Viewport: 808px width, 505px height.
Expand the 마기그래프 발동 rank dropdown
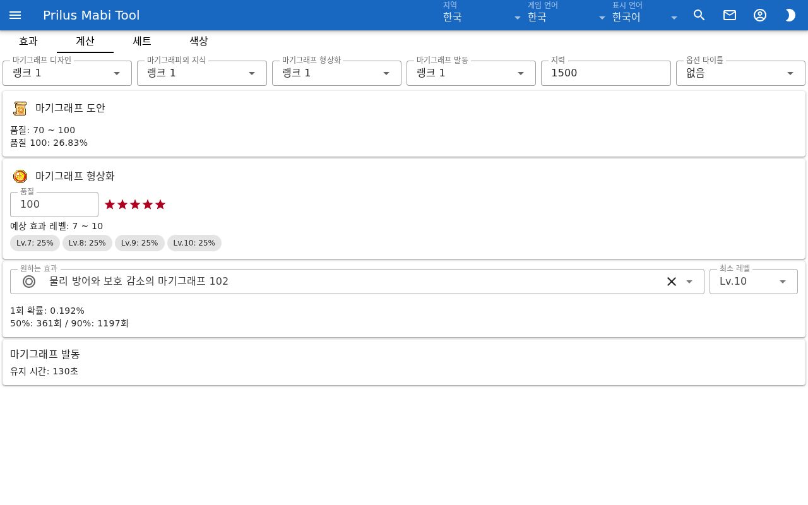[x=472, y=73]
